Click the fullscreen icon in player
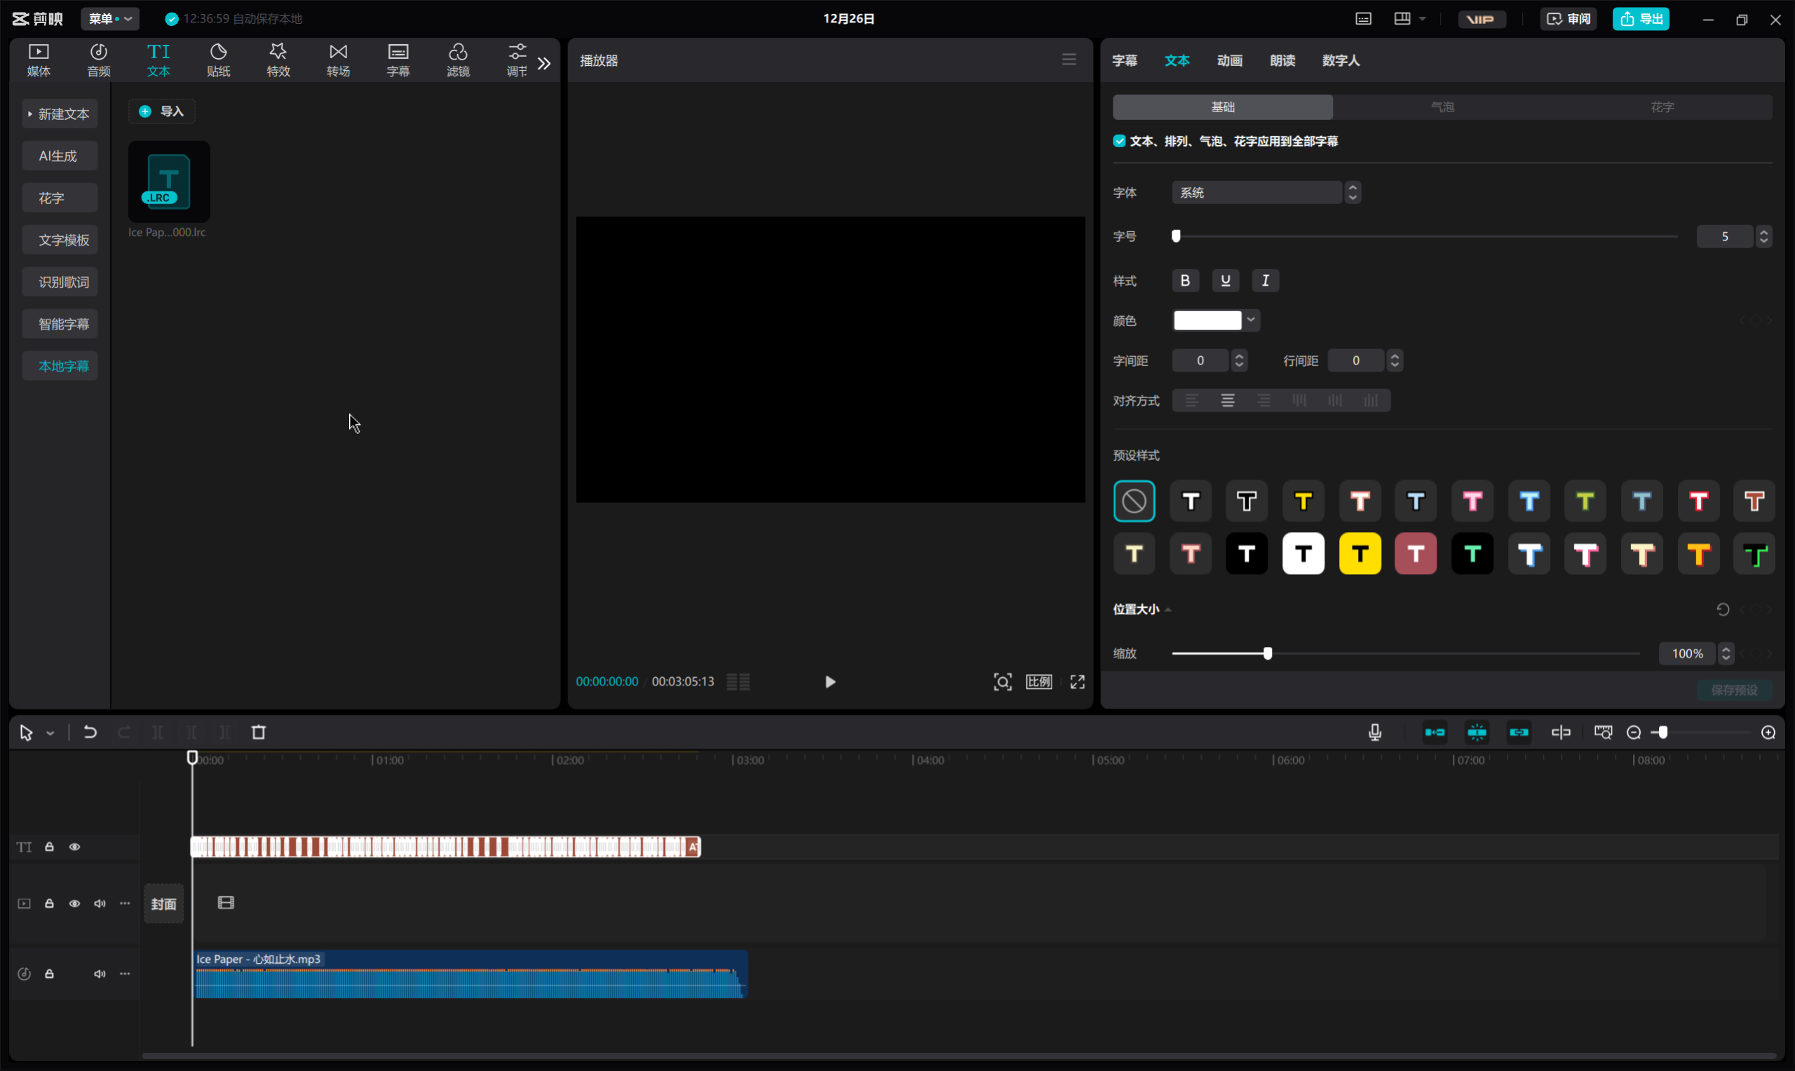1795x1071 pixels. pyautogui.click(x=1077, y=682)
